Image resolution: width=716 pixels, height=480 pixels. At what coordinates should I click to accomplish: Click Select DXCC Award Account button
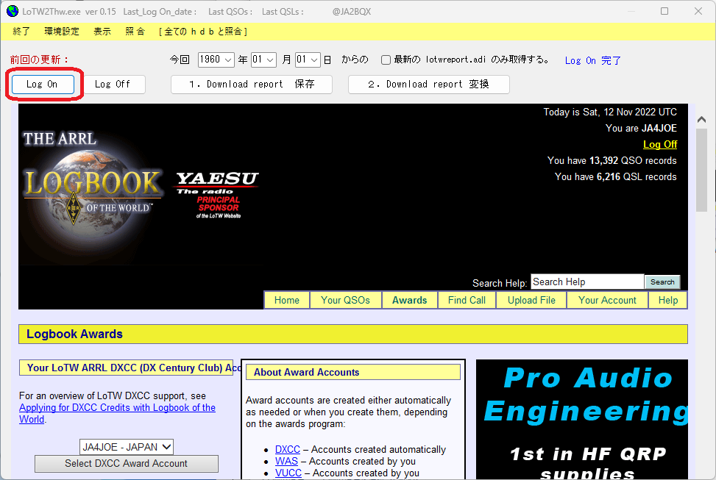coord(127,464)
